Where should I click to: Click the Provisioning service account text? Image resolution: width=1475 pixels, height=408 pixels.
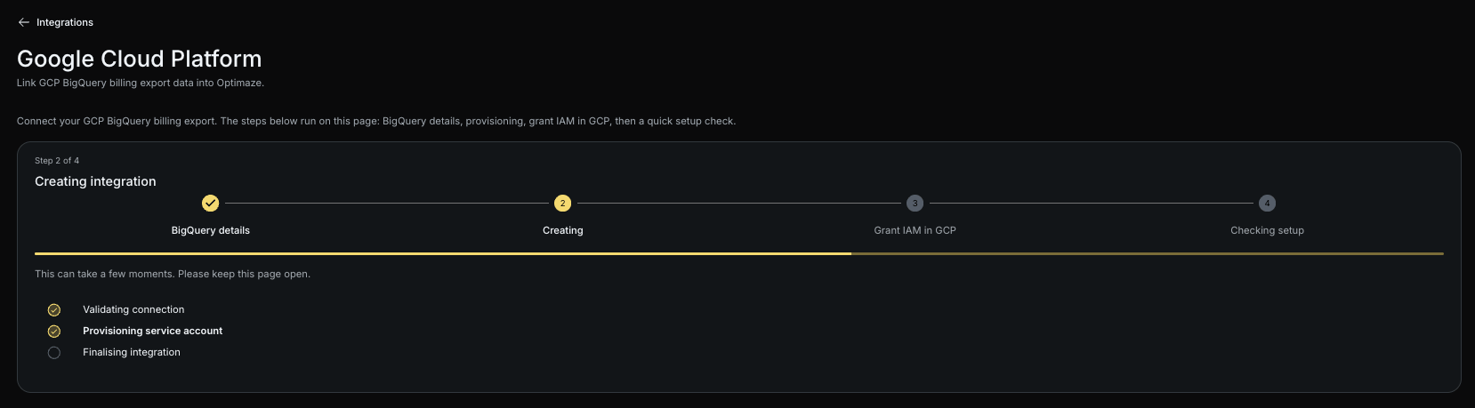tap(152, 331)
